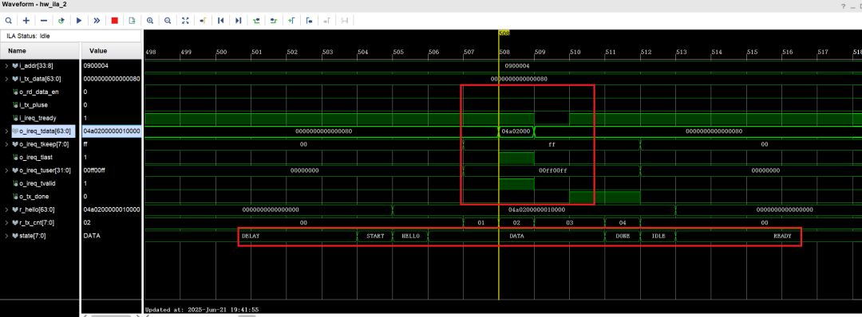This screenshot has height=317, width=862.
Task: Jump to the start of the waveform
Action: (220, 20)
